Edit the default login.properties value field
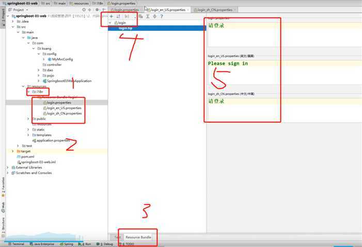Viewport: 362px width, 247px height. click(x=285, y=35)
